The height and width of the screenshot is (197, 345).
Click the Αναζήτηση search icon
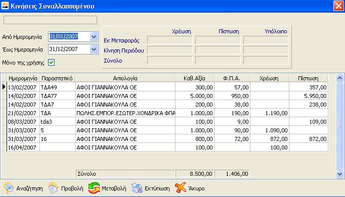[9, 188]
